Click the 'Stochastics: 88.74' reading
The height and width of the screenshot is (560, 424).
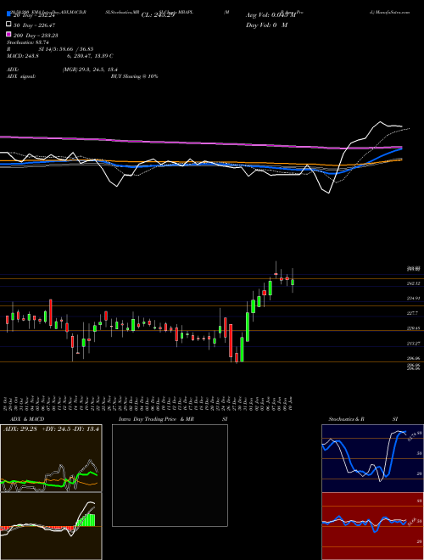(28, 42)
